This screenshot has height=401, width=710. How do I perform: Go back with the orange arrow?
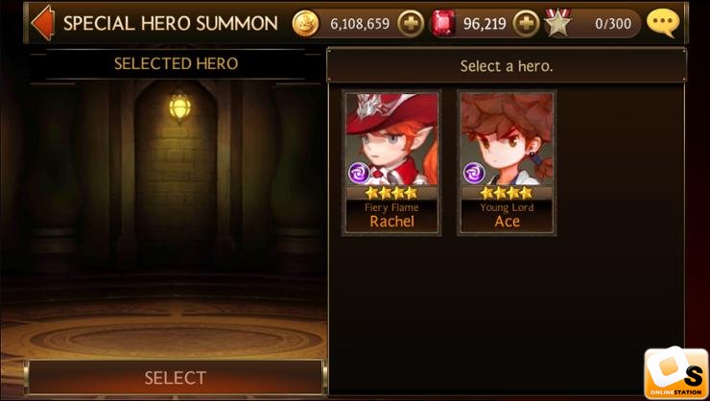pos(43,23)
